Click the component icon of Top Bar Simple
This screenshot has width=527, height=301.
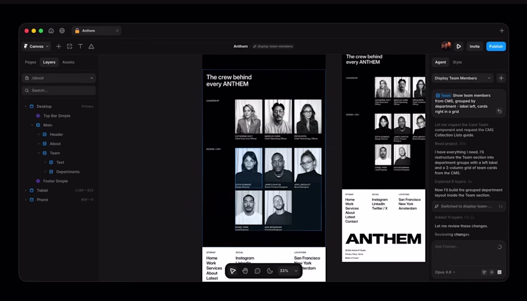point(38,116)
